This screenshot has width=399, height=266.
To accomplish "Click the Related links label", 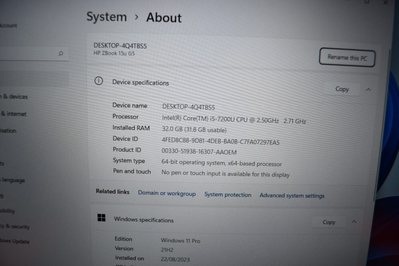I will (x=113, y=191).
